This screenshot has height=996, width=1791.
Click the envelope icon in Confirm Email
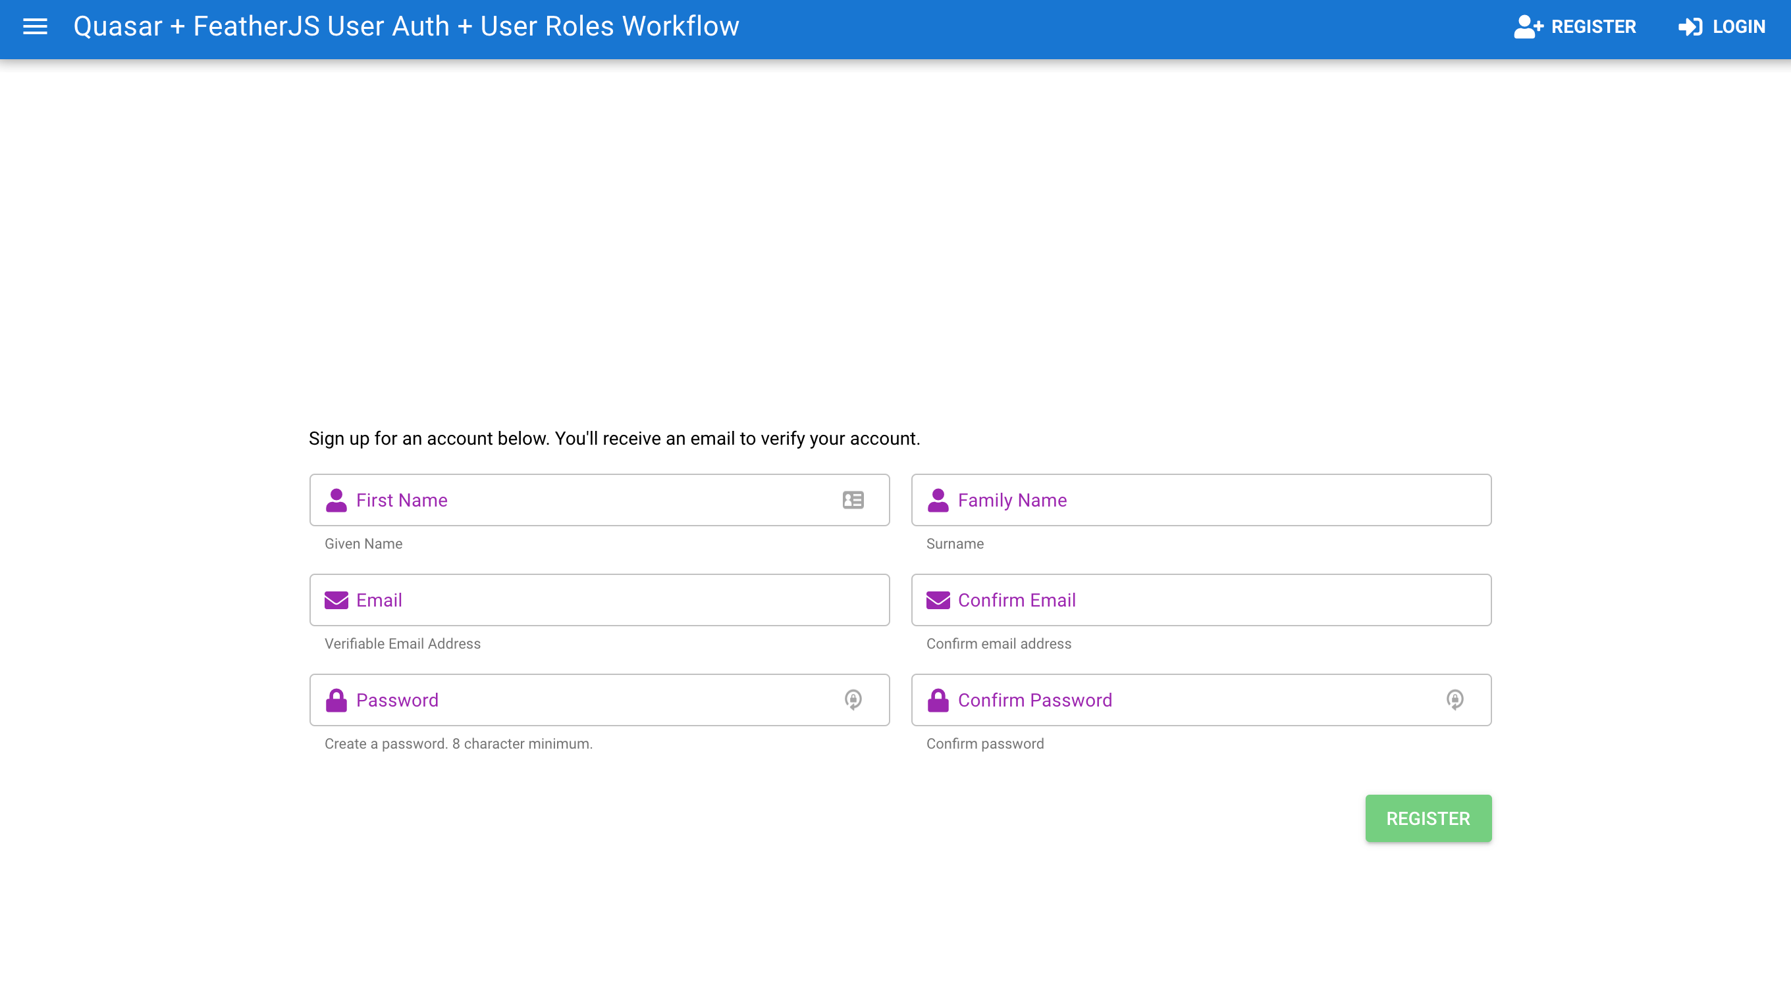(x=938, y=600)
